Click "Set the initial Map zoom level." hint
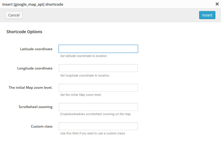 pyautogui.click(x=81, y=95)
